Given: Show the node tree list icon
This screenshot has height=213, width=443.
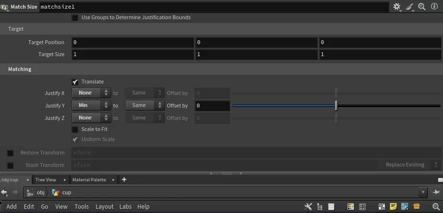Looking at the screenshot, I should tap(320, 207).
